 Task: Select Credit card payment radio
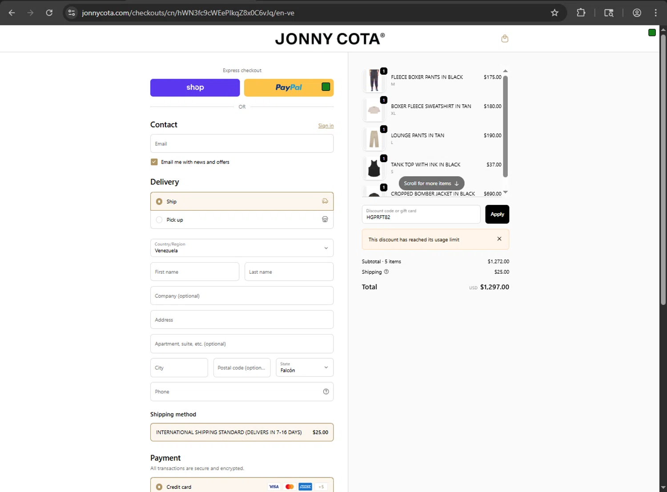[159, 487]
